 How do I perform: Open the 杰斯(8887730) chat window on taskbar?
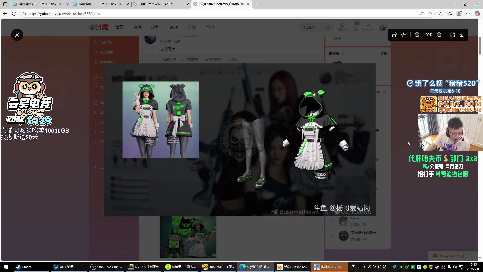click(x=330, y=267)
